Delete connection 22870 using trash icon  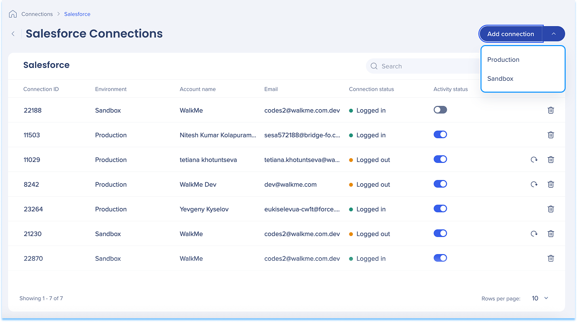pyautogui.click(x=550, y=258)
